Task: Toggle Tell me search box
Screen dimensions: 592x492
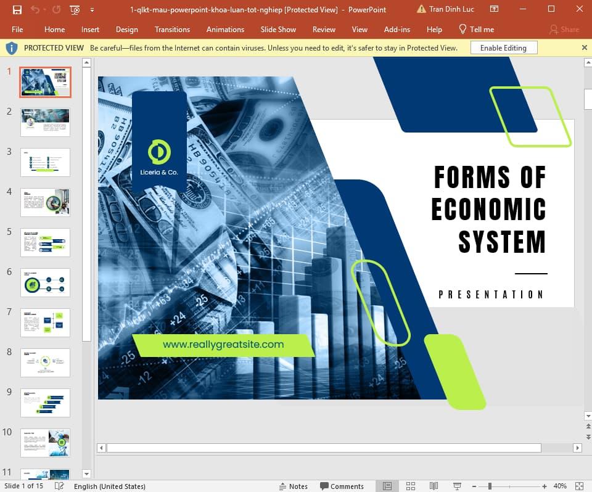Action: [x=476, y=29]
